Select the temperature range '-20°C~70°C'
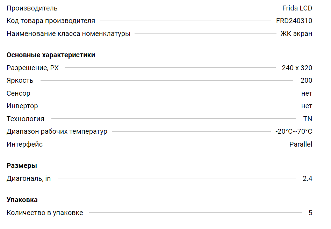The image size is (331, 229). click(x=294, y=131)
